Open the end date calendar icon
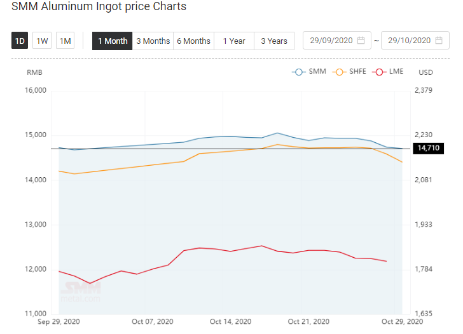Screen dimensions: 463x334 click(439, 41)
